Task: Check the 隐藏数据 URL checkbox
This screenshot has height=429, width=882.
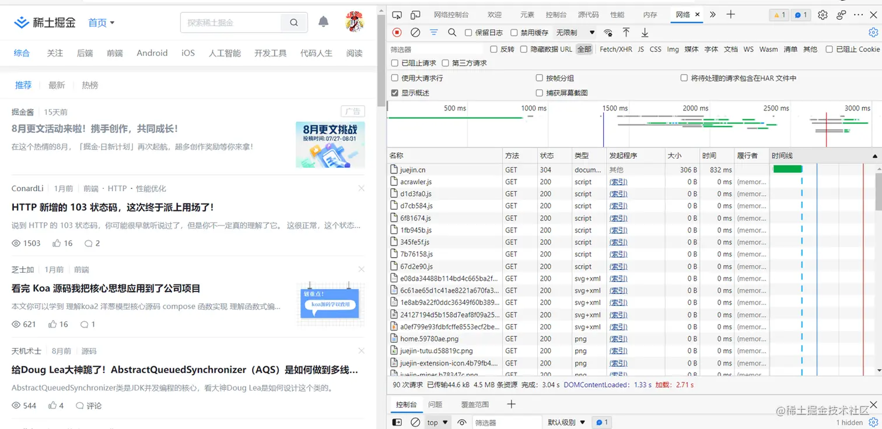Action: pos(524,50)
